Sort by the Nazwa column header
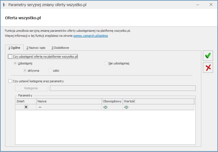Viewport: 218px width, 152px height. (x=69, y=101)
